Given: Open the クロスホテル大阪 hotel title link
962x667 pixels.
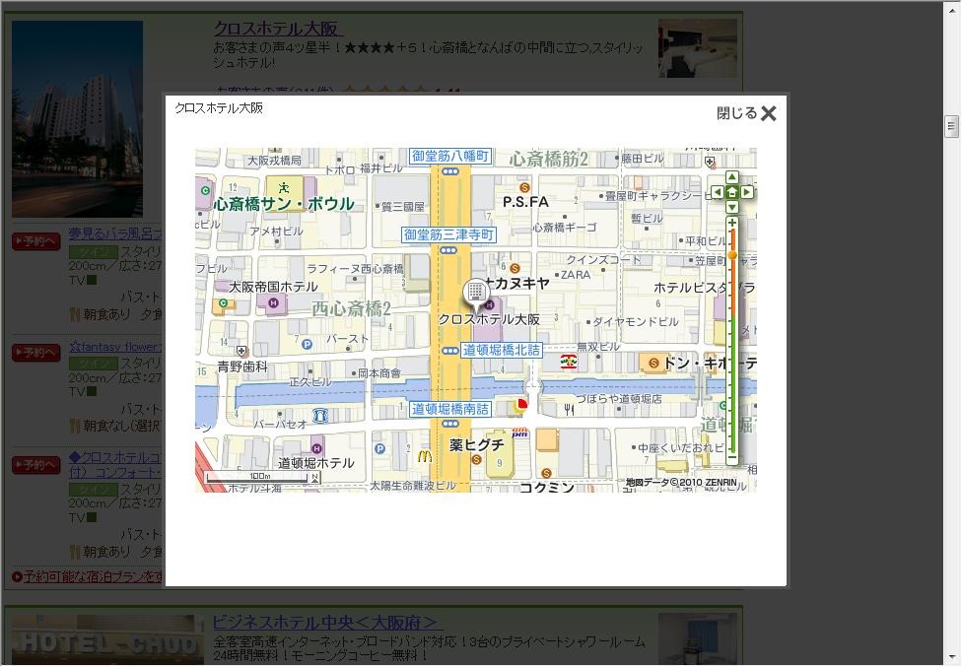Looking at the screenshot, I should pyautogui.click(x=277, y=29).
